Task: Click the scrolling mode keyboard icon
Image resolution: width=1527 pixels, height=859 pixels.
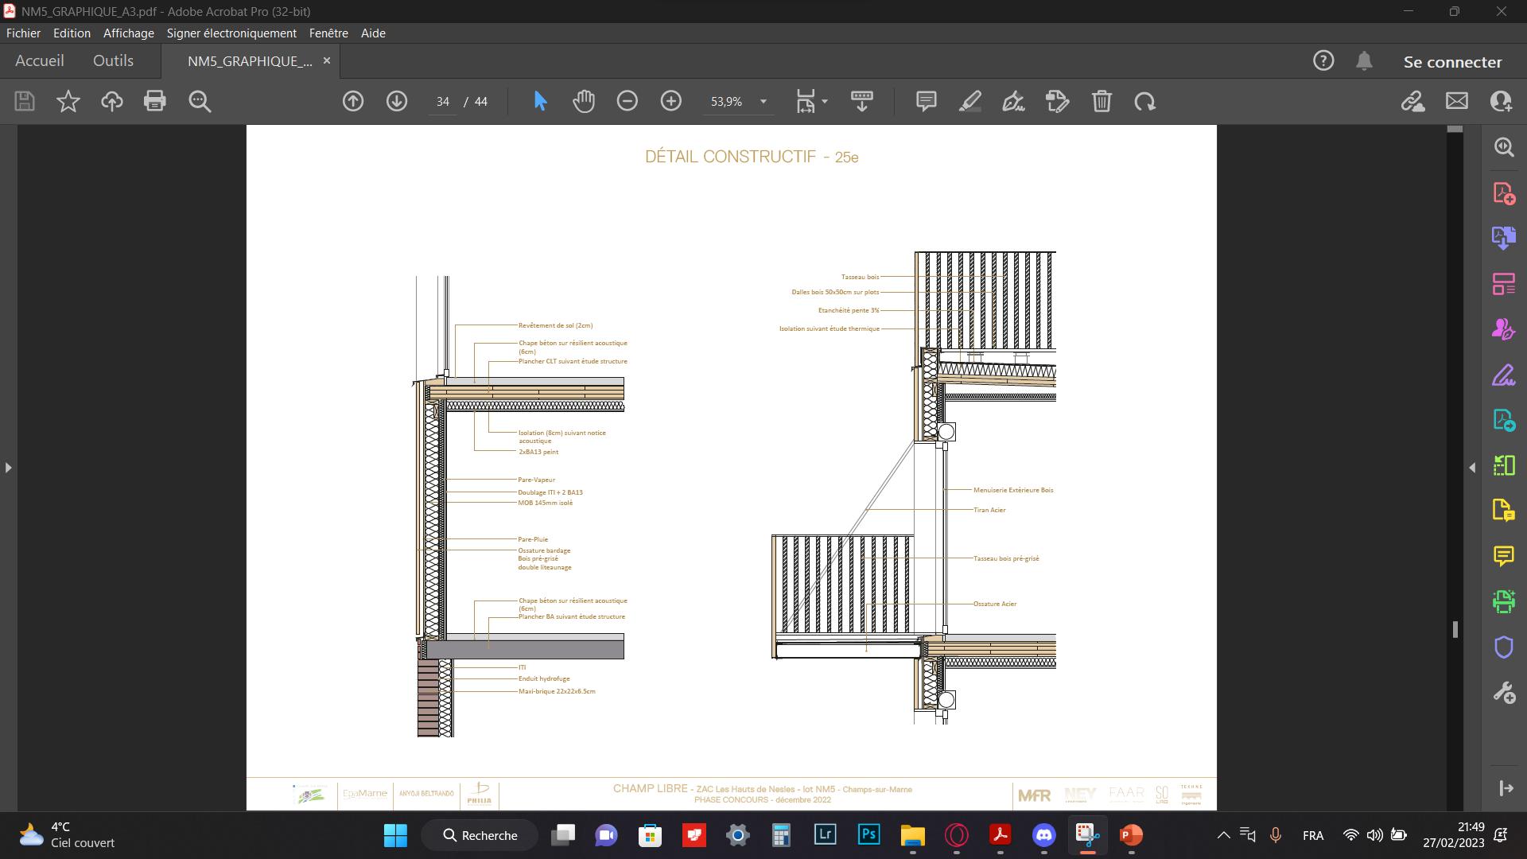Action: click(862, 101)
